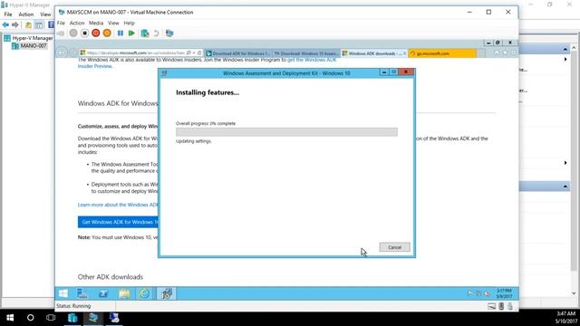Click the browser tools gear icon

pyautogui.click(x=514, y=53)
